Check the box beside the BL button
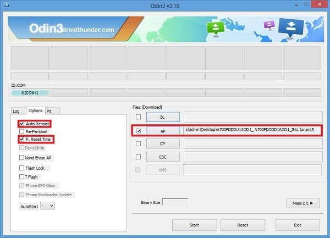 [138, 117]
